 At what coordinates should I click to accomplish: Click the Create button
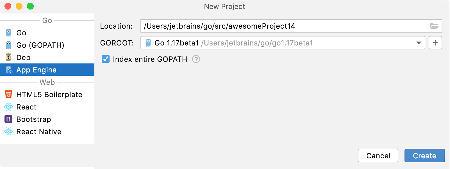[424, 156]
